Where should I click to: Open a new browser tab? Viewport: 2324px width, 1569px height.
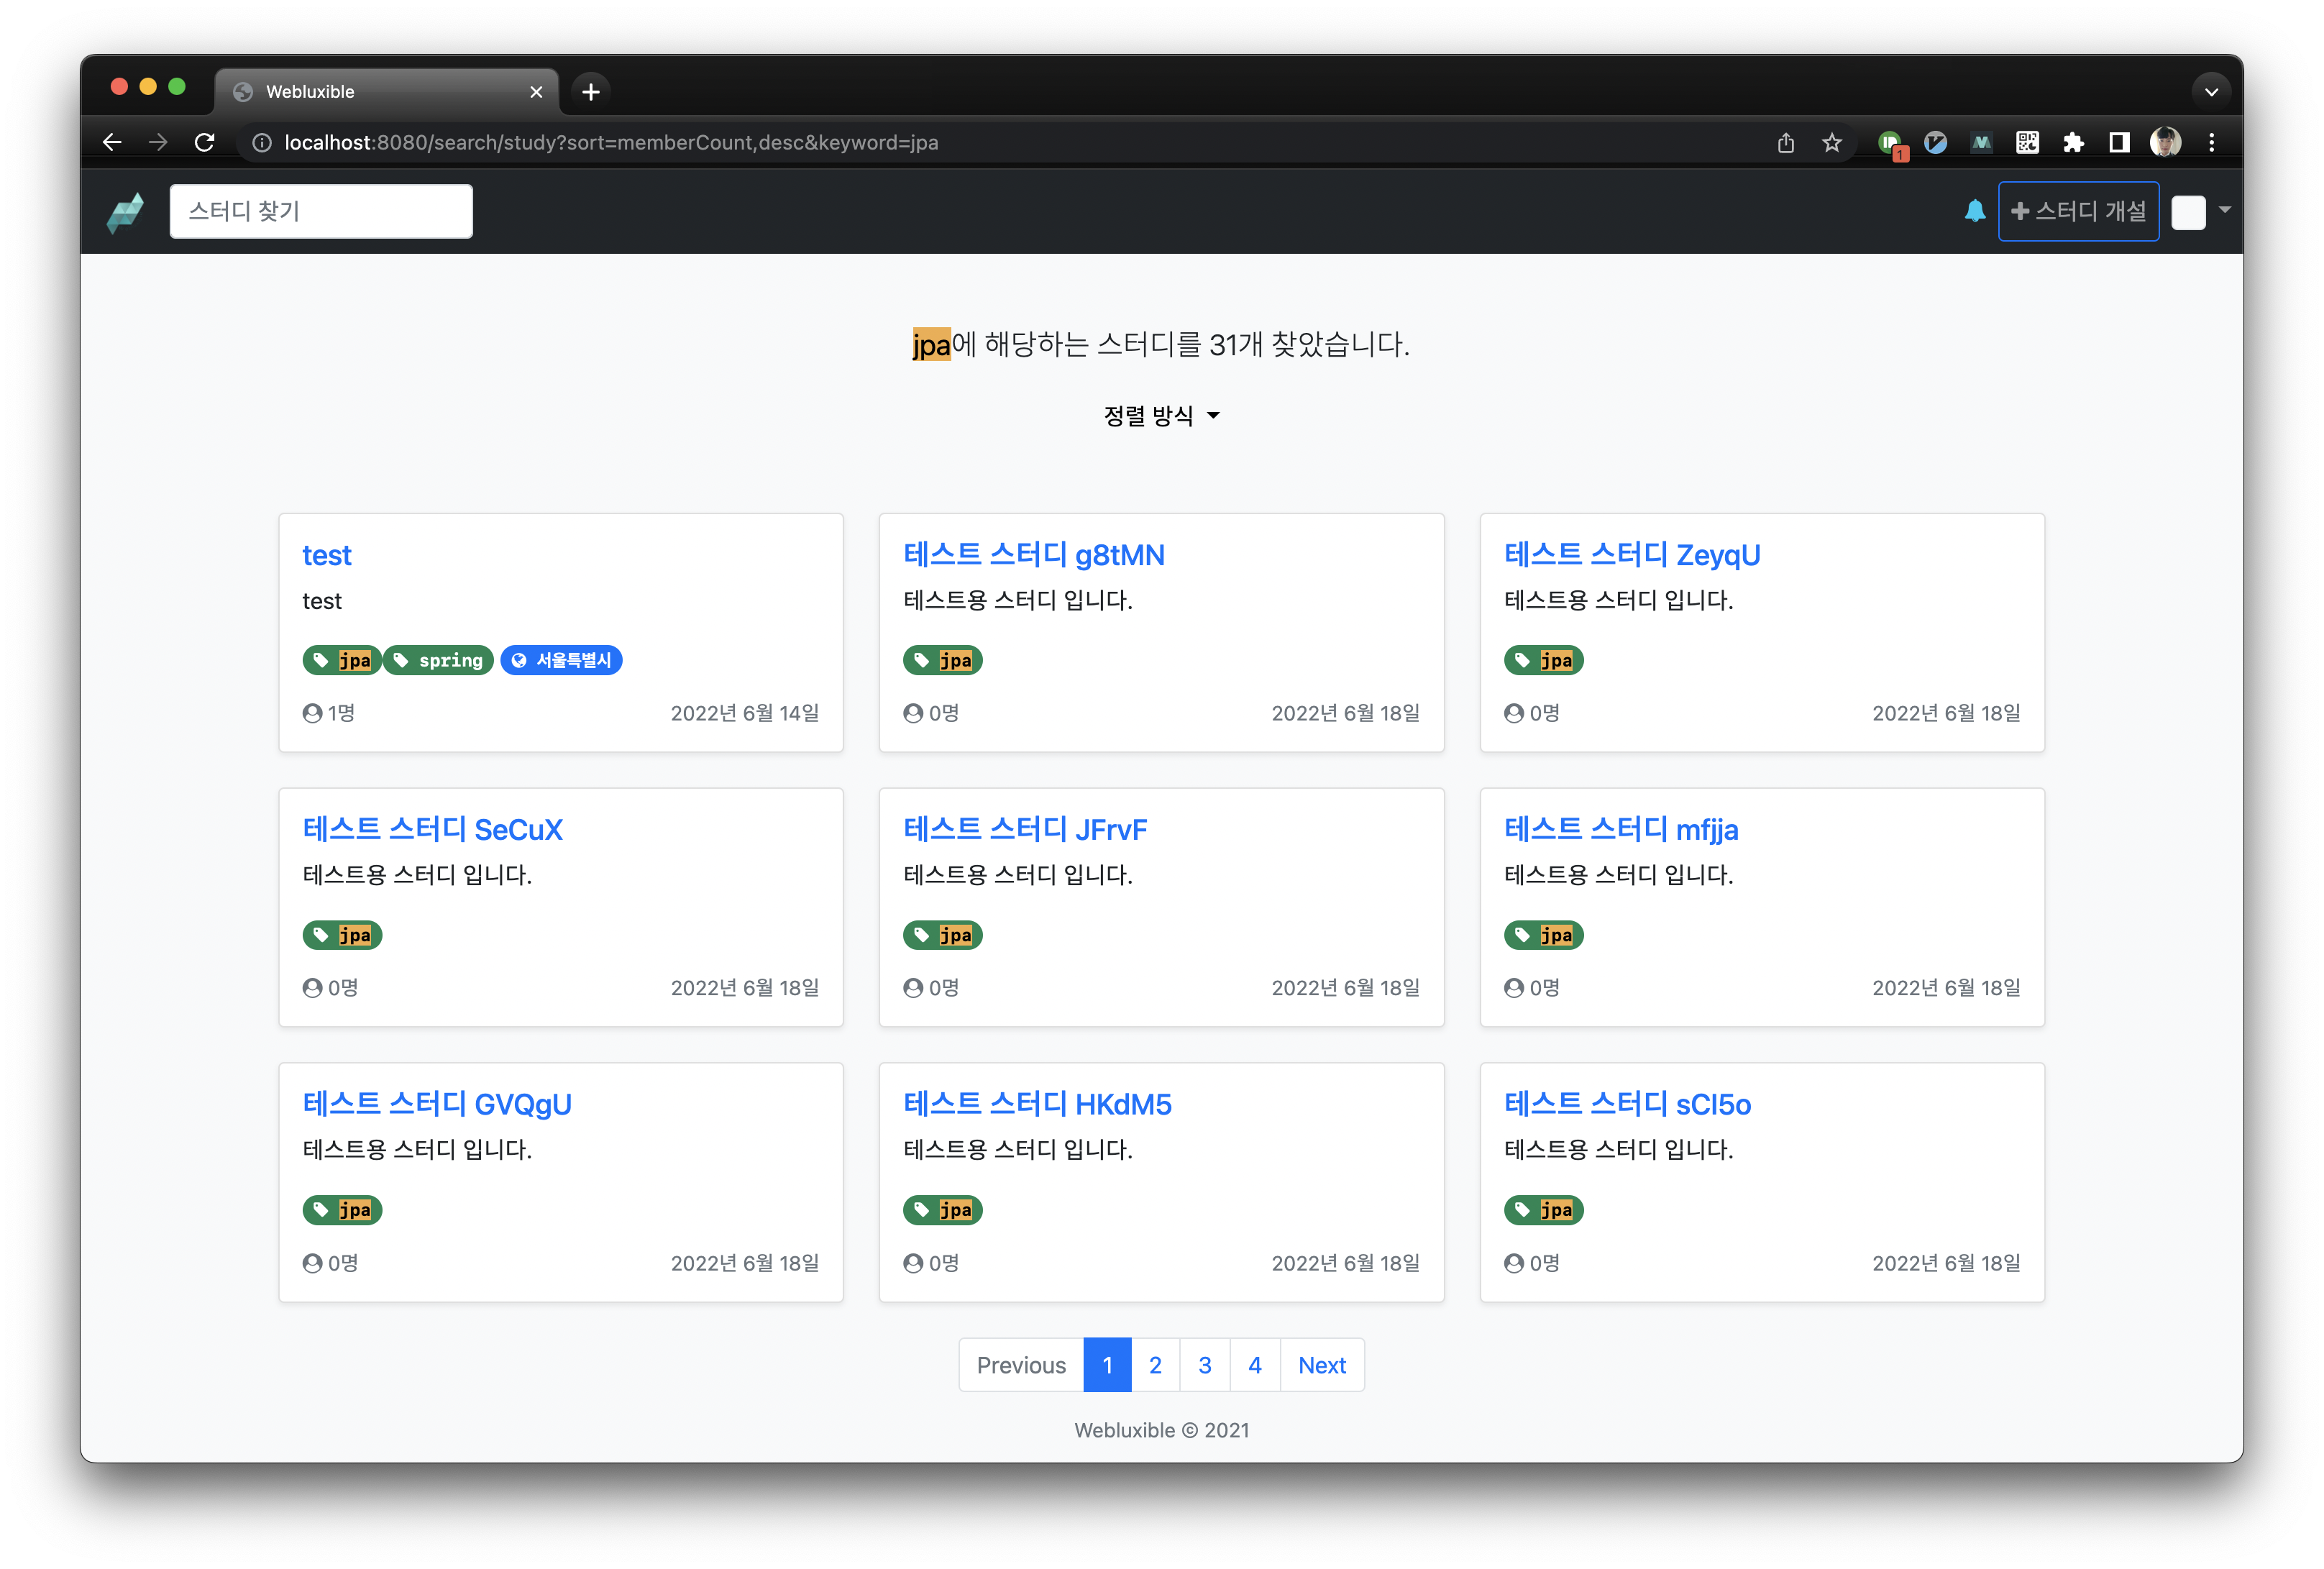pos(591,91)
